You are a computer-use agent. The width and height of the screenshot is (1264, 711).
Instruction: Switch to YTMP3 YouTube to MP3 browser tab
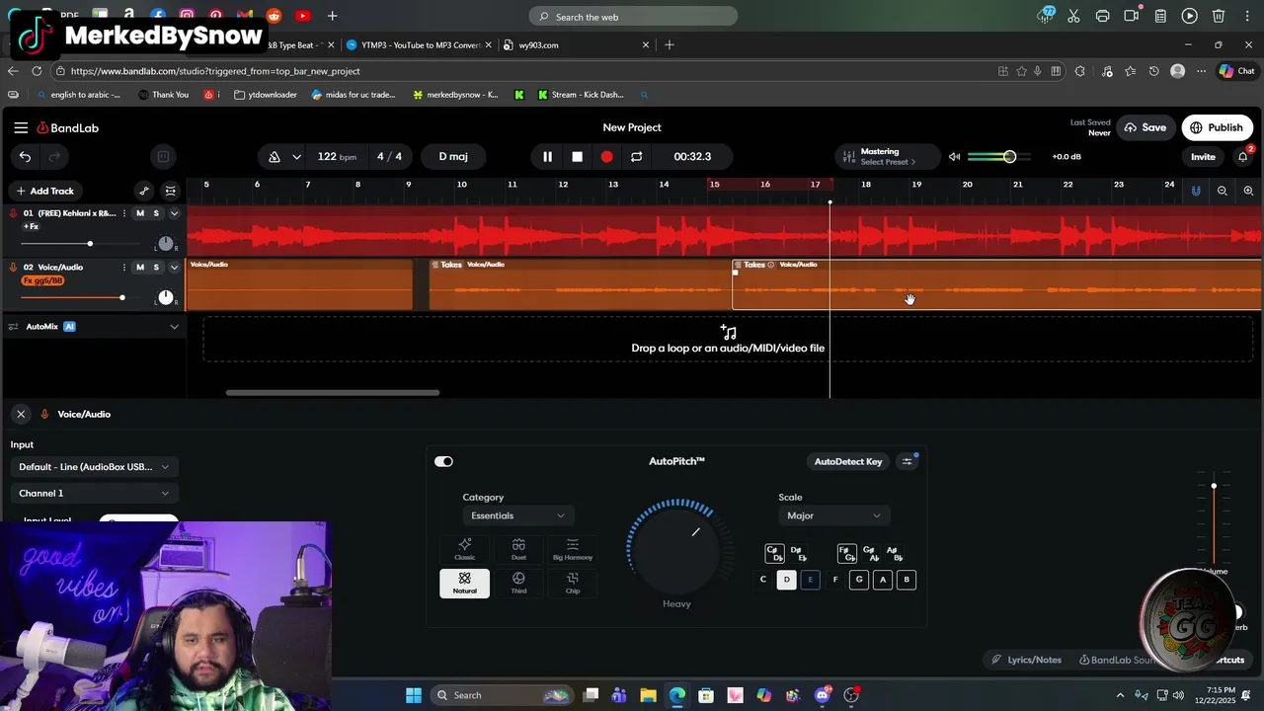pyautogui.click(x=420, y=44)
